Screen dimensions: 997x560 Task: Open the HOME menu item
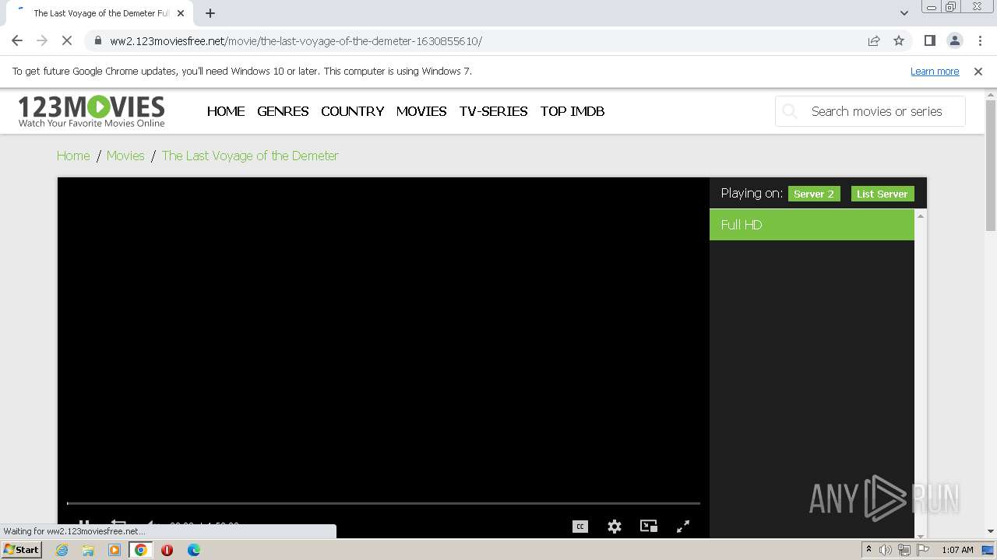click(226, 111)
